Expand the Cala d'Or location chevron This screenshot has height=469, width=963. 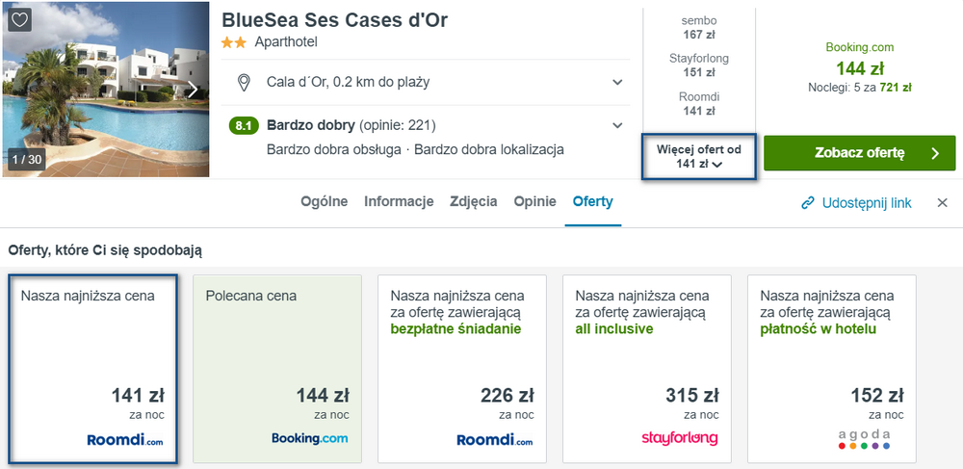point(617,82)
